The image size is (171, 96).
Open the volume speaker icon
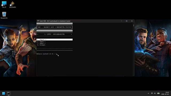(155, 93)
